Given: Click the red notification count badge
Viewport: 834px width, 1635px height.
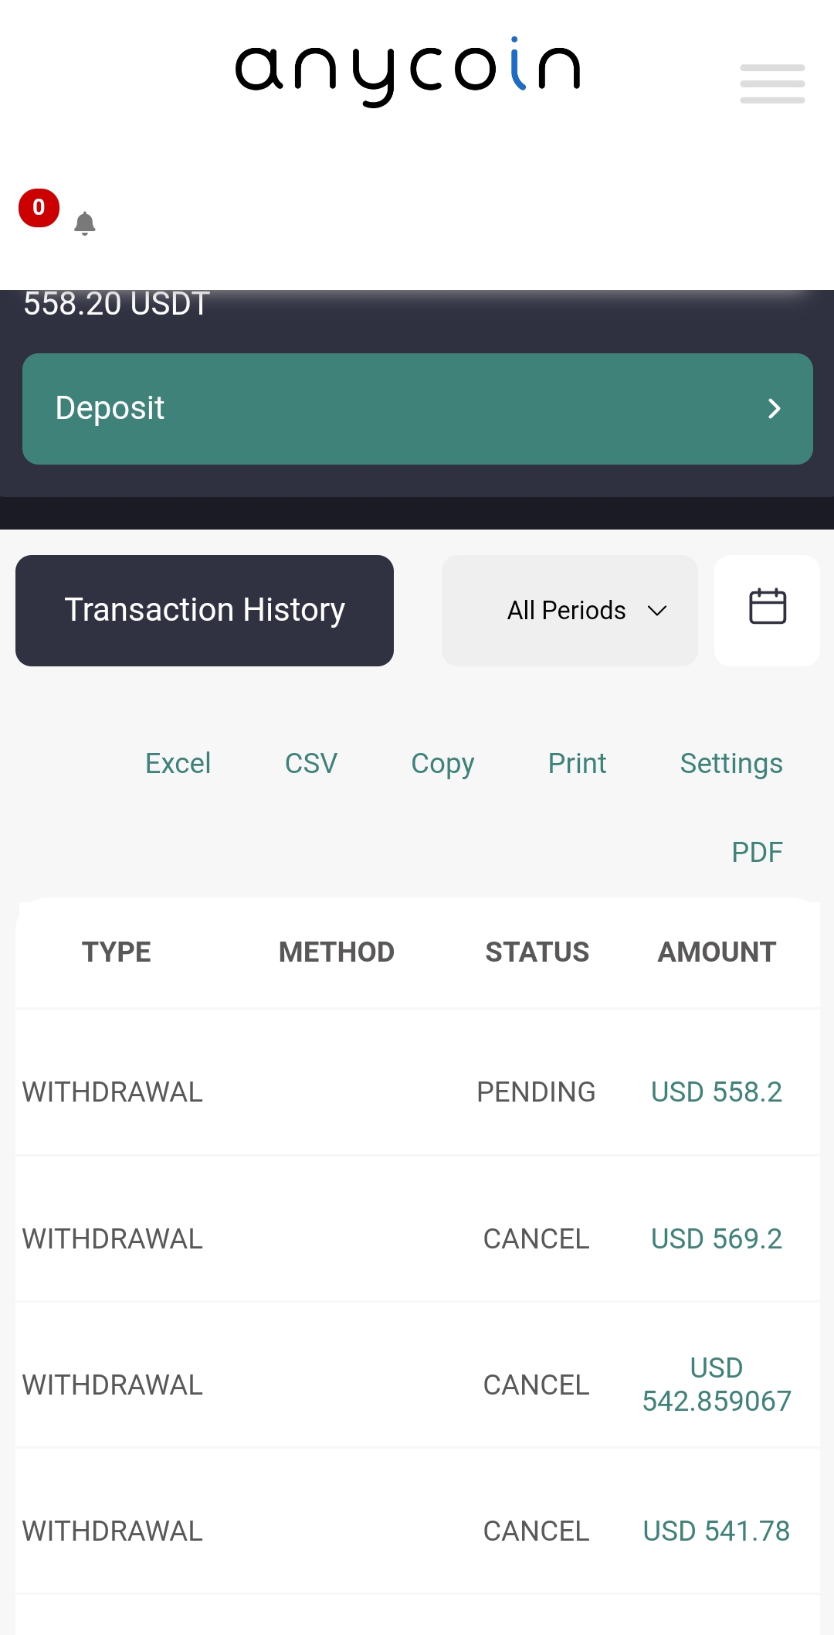Looking at the screenshot, I should (x=39, y=208).
